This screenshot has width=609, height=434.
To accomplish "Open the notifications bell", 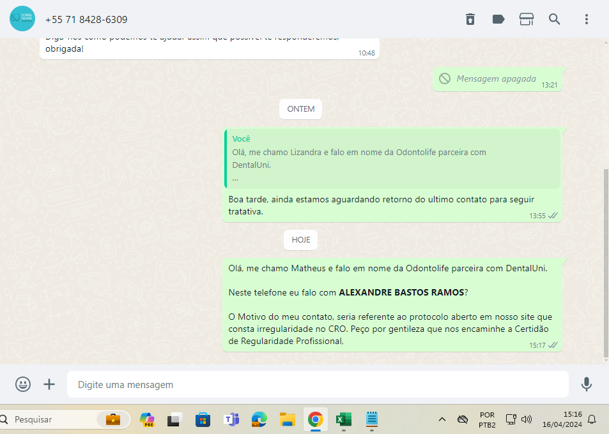I will (x=592, y=419).
